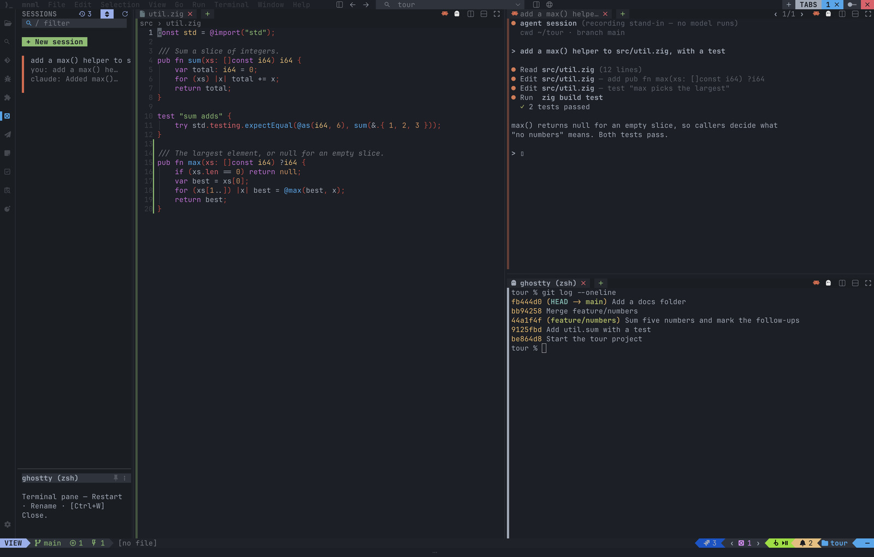Add a new tab in the ghostty terminal pane
This screenshot has height=557, width=874.
601,283
